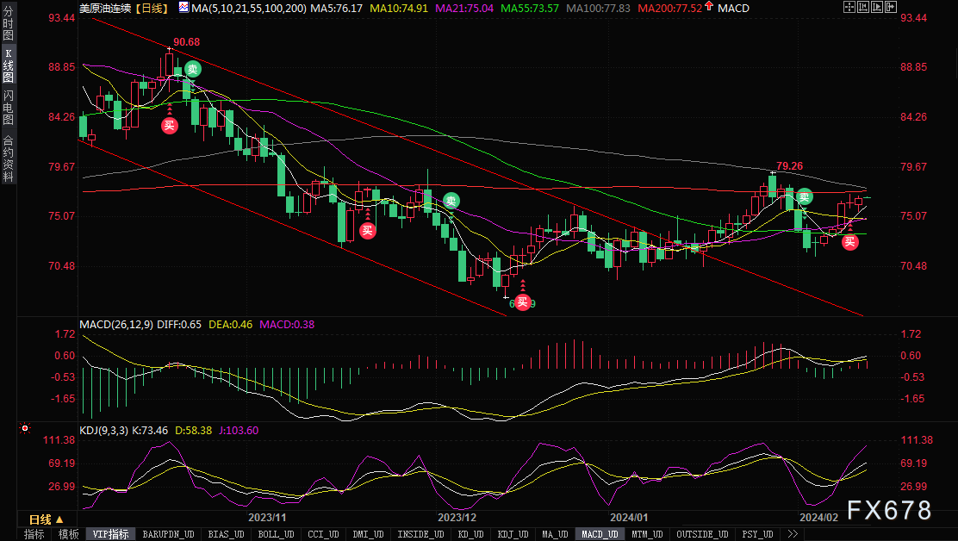Click the exit arrow icon at the top right
Screen dimensions: 958x541
coord(891,7)
